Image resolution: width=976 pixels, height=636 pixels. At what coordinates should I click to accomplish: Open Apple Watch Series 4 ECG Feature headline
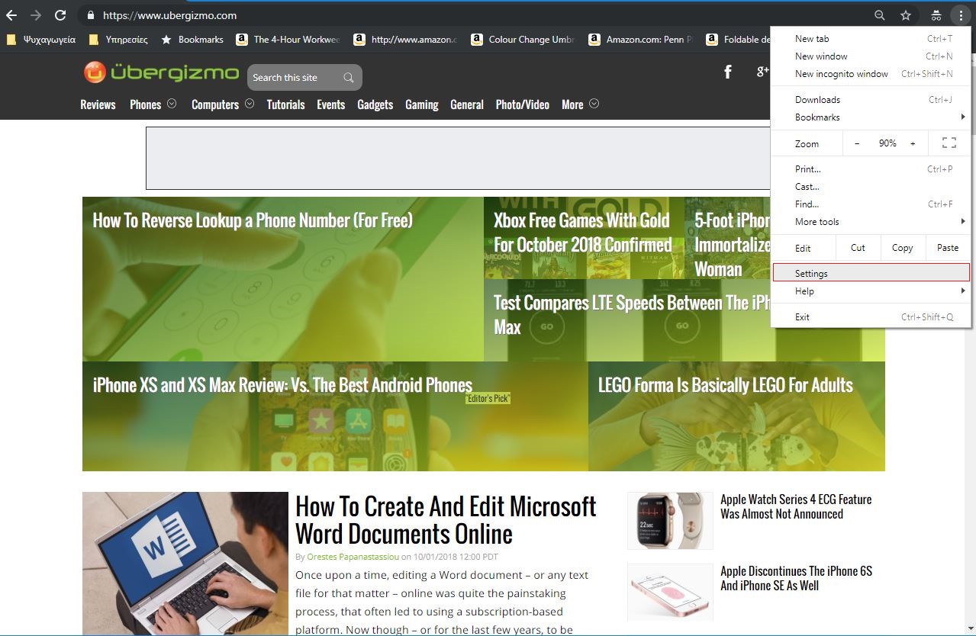pyautogui.click(x=796, y=506)
